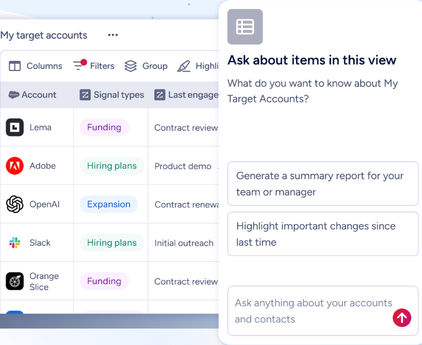The image size is (422, 345).
Task: Click the OpenAI logo icon
Action: pyautogui.click(x=15, y=204)
